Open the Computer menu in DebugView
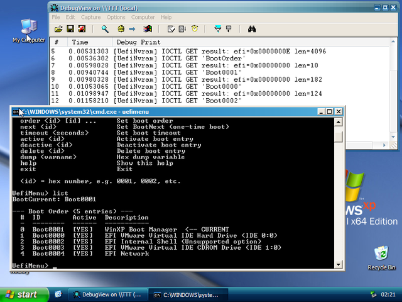The height and width of the screenshot is (302, 402). click(x=143, y=17)
